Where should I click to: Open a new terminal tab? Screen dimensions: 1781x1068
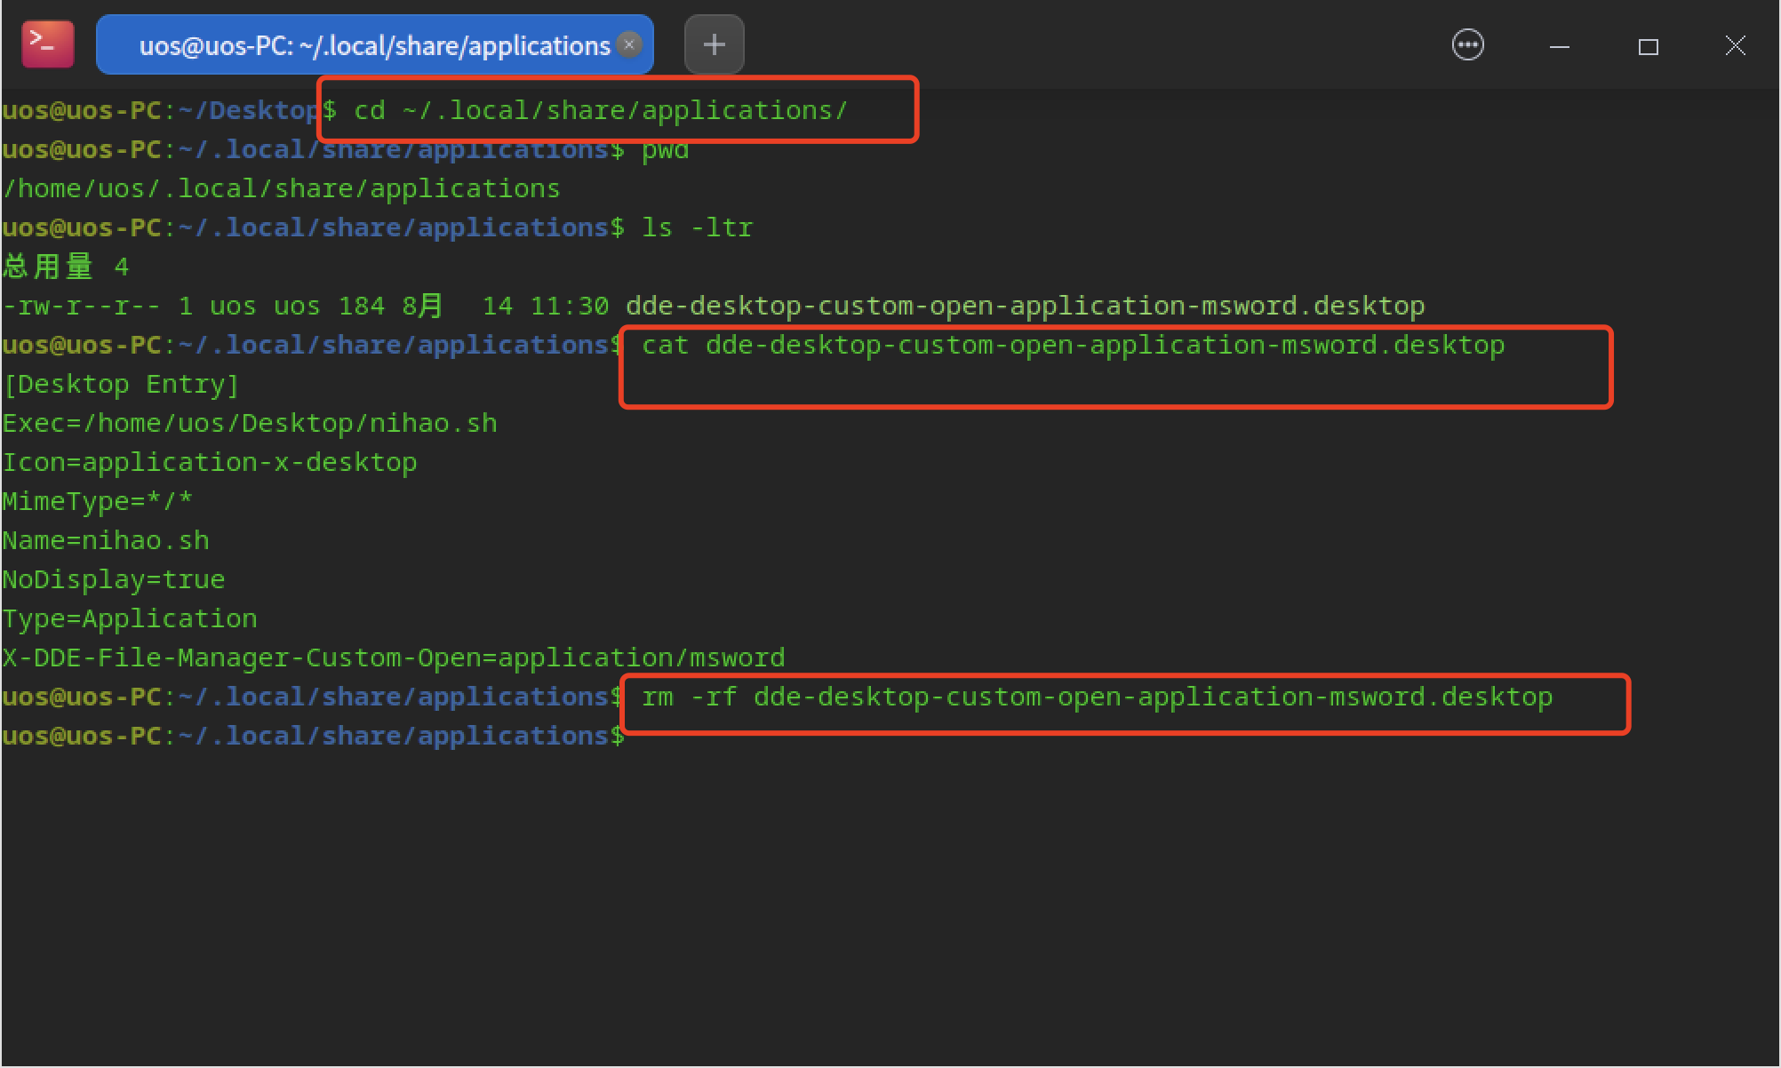coord(714,44)
